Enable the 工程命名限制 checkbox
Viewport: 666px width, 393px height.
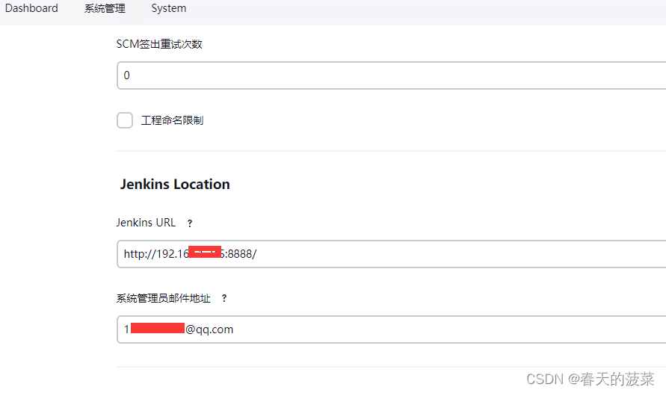click(x=125, y=120)
